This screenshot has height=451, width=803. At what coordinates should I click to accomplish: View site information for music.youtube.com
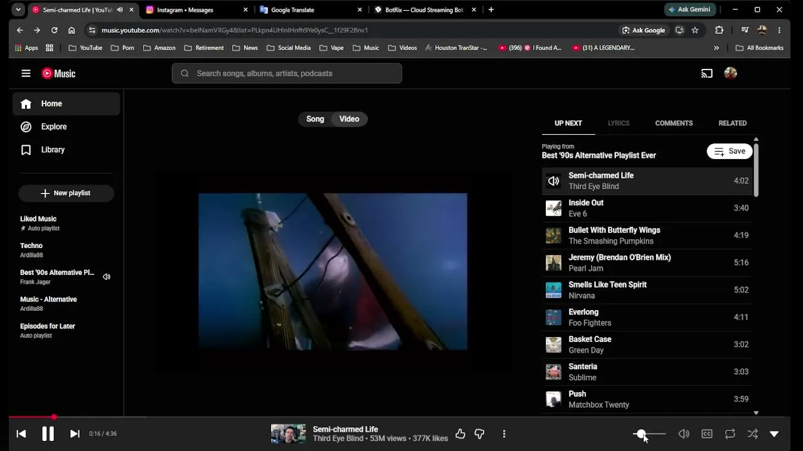(92, 30)
